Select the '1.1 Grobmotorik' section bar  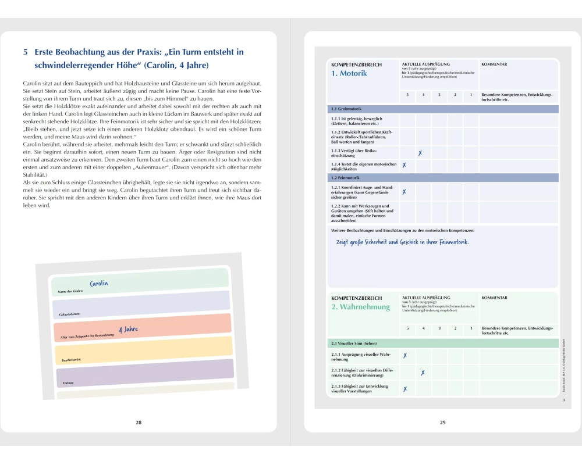442,109
